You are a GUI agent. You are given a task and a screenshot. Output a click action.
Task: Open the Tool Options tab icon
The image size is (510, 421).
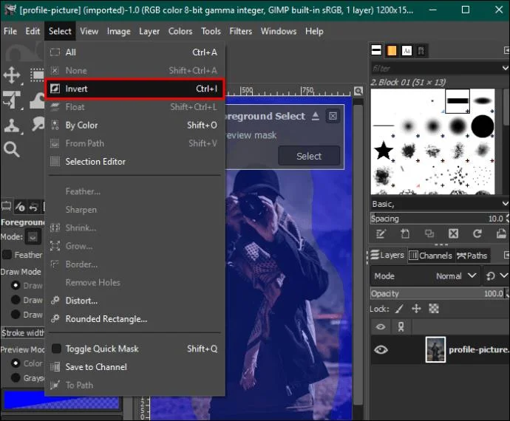pyautogui.click(x=7, y=206)
